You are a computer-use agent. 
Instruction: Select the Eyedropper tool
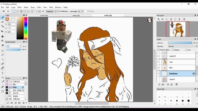[x=2, y=87]
